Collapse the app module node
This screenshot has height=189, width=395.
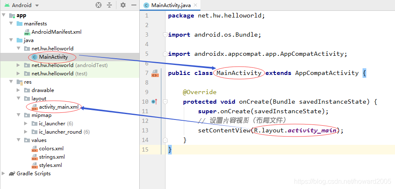coord(3,15)
